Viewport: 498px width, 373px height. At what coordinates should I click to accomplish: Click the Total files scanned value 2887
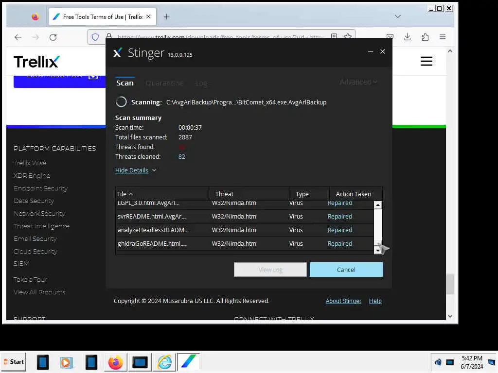pyautogui.click(x=185, y=137)
